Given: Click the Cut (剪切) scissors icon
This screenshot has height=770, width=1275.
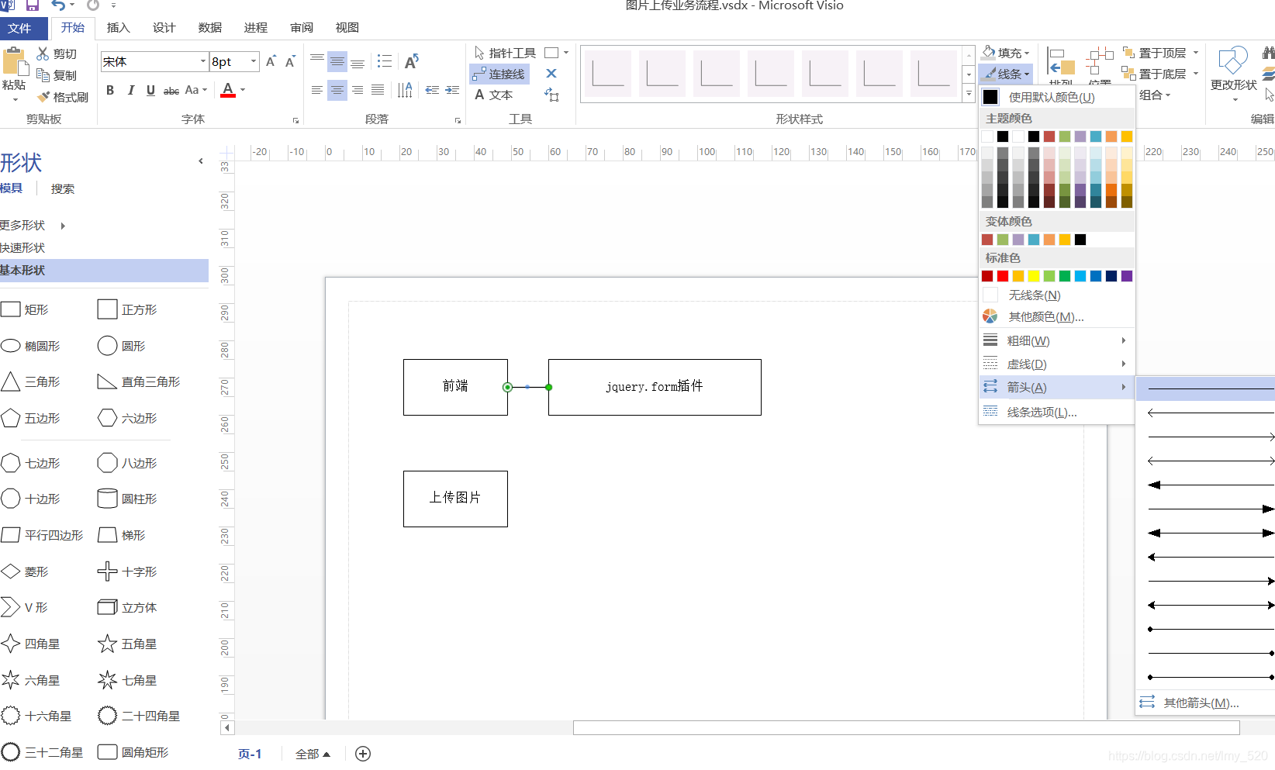Looking at the screenshot, I should pos(43,54).
